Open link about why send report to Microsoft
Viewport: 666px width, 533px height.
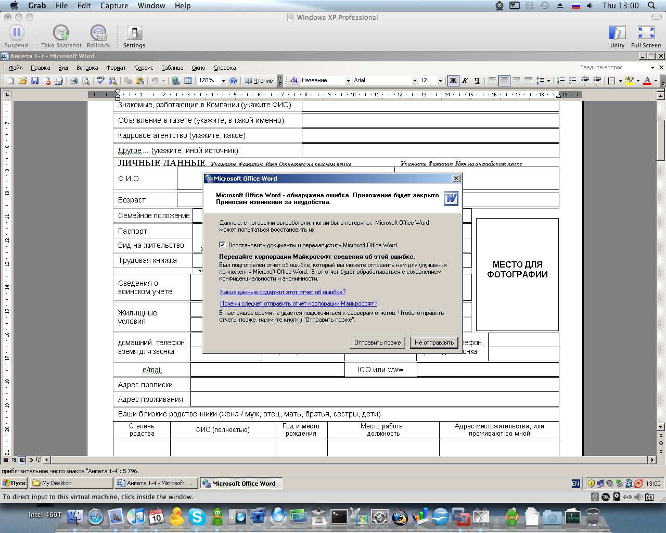299,303
